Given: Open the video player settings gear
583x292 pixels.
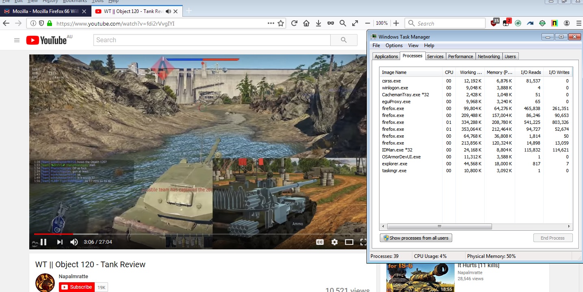Looking at the screenshot, I should 334,242.
